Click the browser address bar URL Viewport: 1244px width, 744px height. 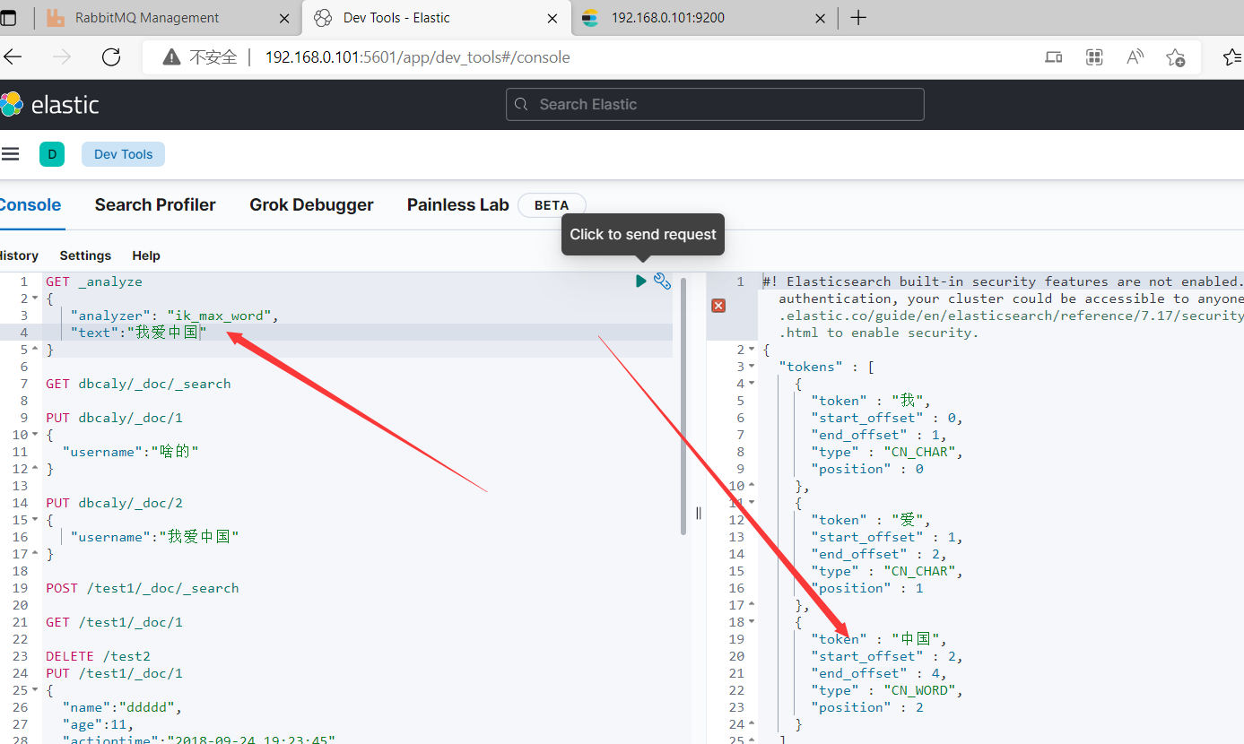pyautogui.click(x=417, y=57)
